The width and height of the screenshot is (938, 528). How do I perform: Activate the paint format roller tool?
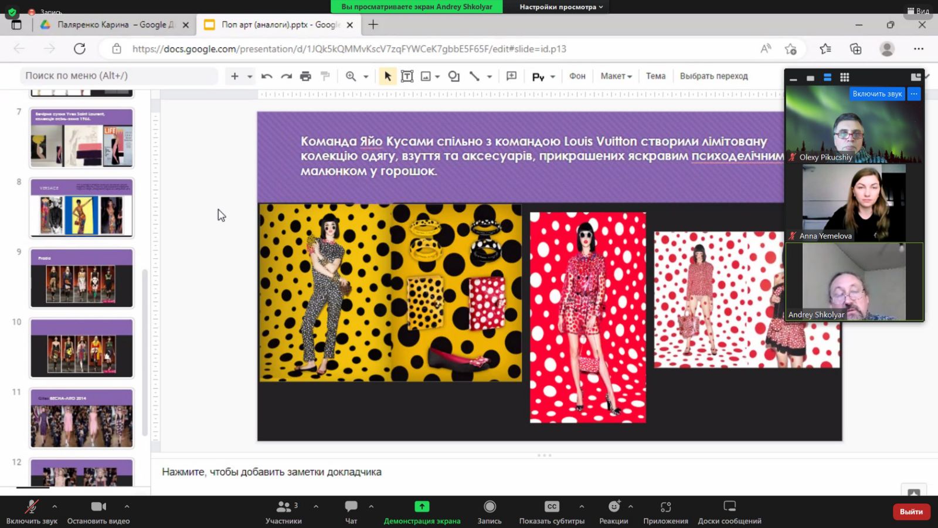pos(325,76)
